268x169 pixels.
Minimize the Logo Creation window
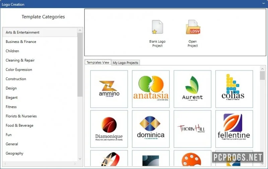point(264,4)
